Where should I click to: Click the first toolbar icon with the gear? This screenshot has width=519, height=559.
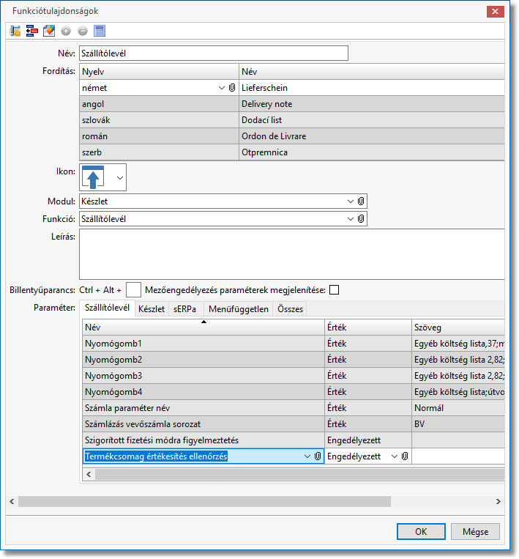pos(15,31)
